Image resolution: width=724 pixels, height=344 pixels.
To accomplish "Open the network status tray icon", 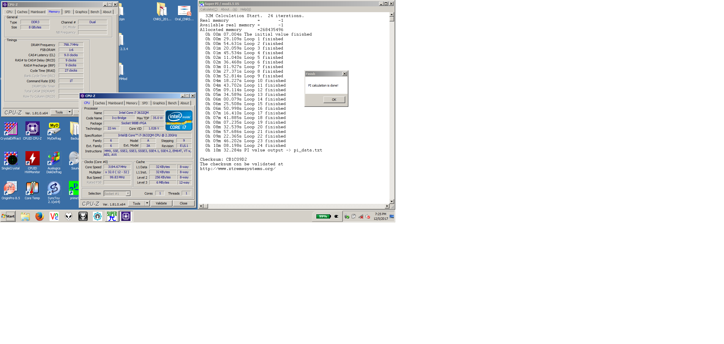I will pyautogui.click(x=361, y=216).
